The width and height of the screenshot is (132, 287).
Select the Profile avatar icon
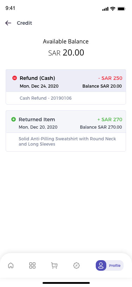101,265
